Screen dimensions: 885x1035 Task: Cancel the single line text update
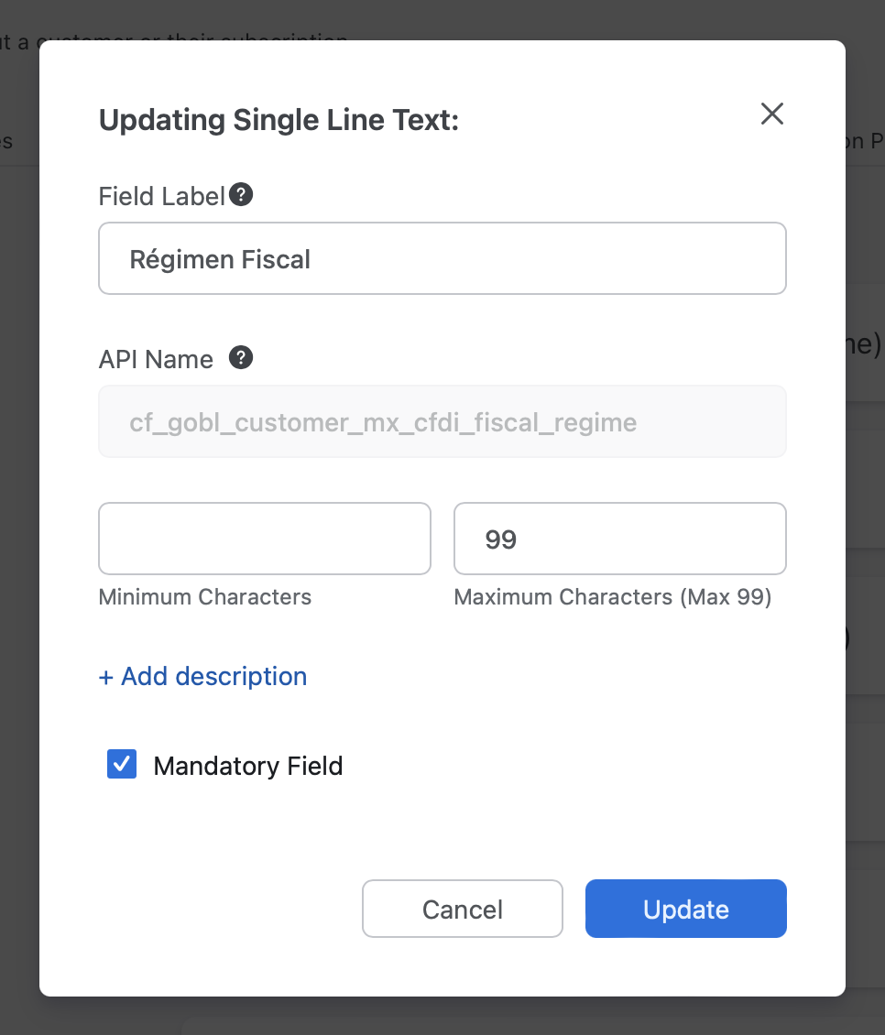click(x=462, y=909)
